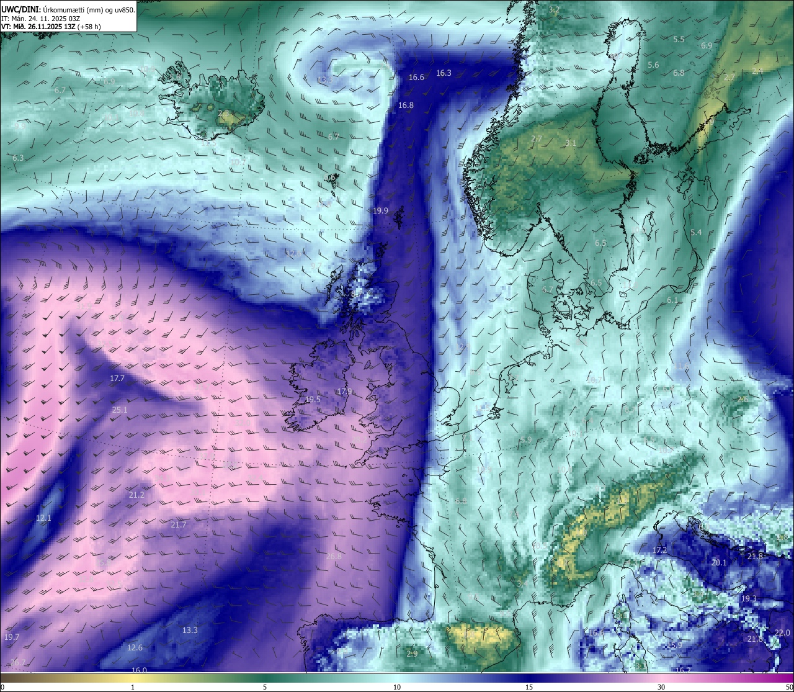Click the 16.8 value label
Screen dimensions: 794x692
[x=406, y=105]
